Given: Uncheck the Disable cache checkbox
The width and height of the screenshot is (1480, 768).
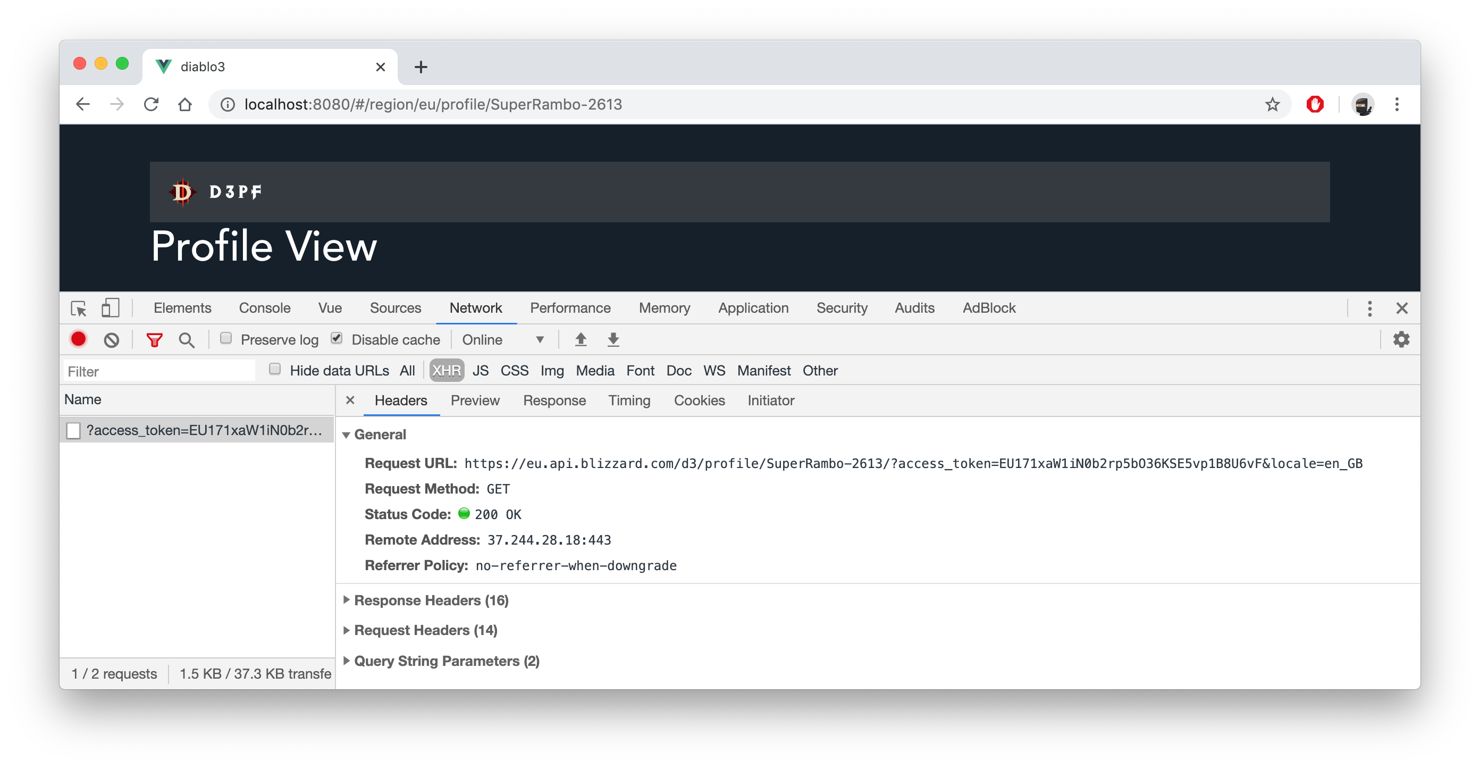Looking at the screenshot, I should click(x=337, y=339).
